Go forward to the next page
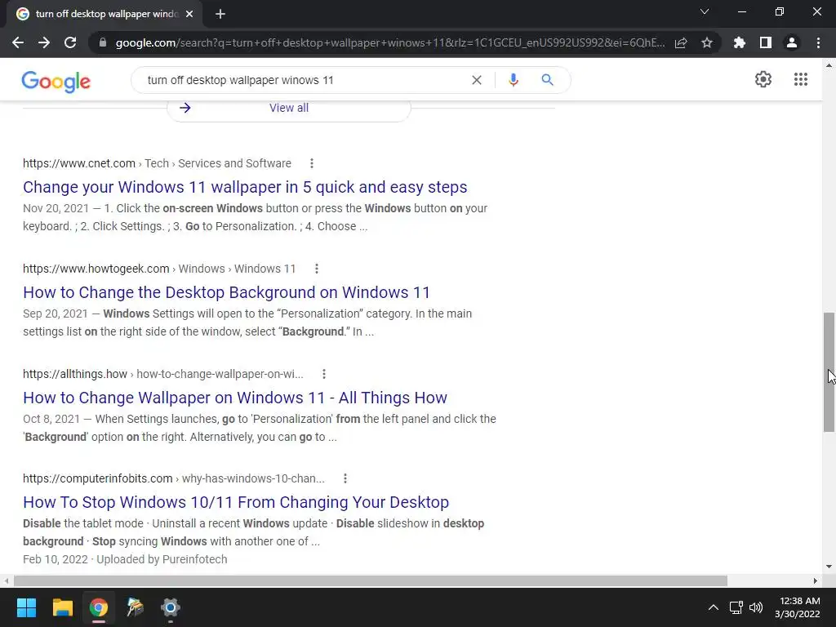The width and height of the screenshot is (836, 627). (44, 42)
